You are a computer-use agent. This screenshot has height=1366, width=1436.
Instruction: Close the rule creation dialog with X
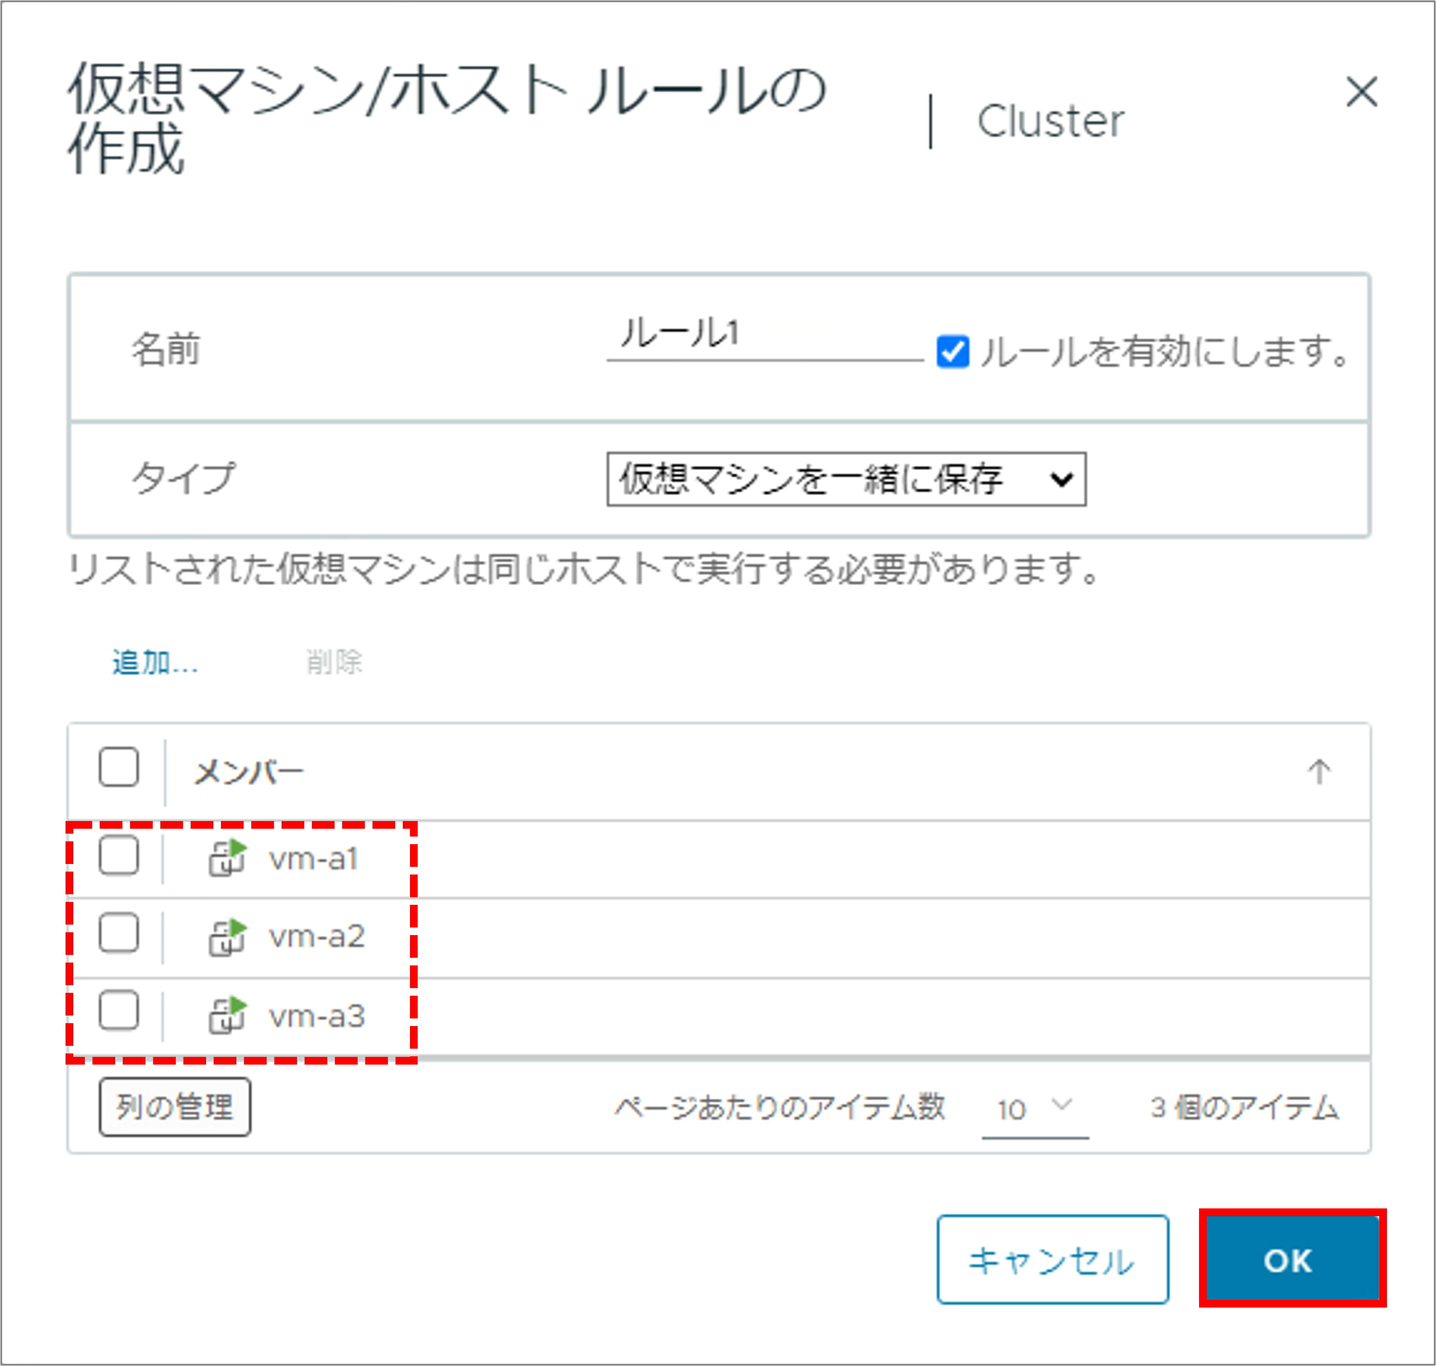(1361, 93)
